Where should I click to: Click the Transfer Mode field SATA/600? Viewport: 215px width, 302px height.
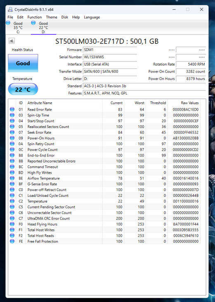point(110,71)
